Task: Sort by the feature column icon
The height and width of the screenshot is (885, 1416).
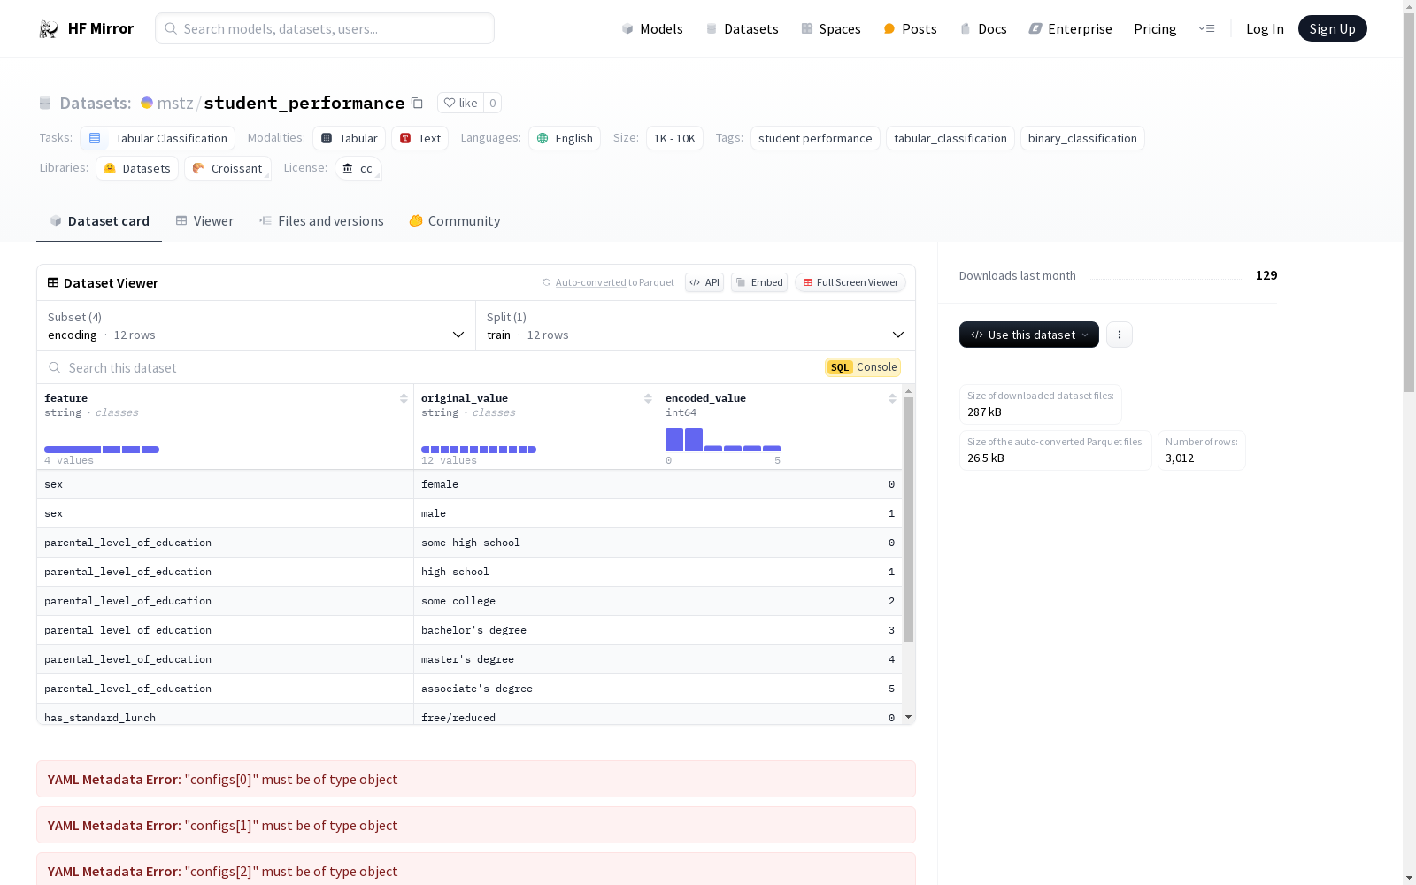Action: 404,398
